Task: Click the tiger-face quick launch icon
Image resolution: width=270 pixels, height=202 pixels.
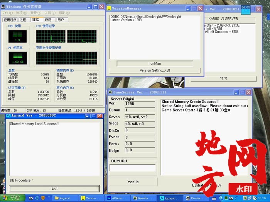Action: (43, 198)
